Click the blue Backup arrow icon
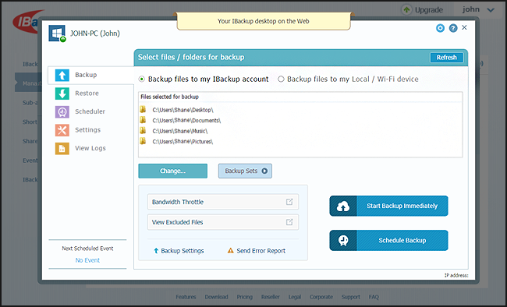 (x=62, y=75)
